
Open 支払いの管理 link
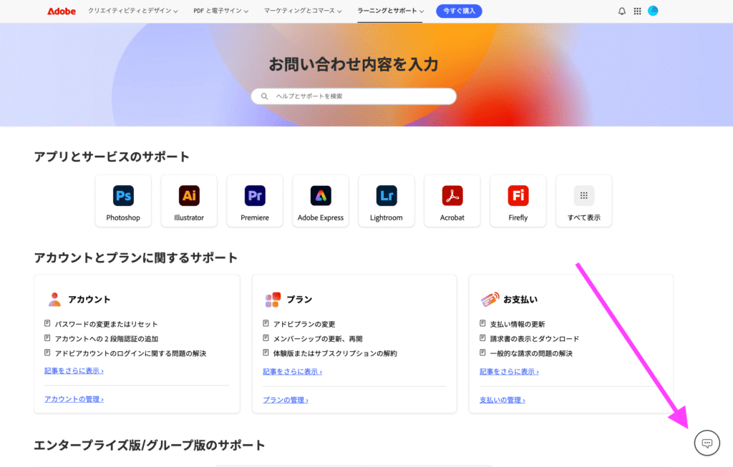(502, 400)
